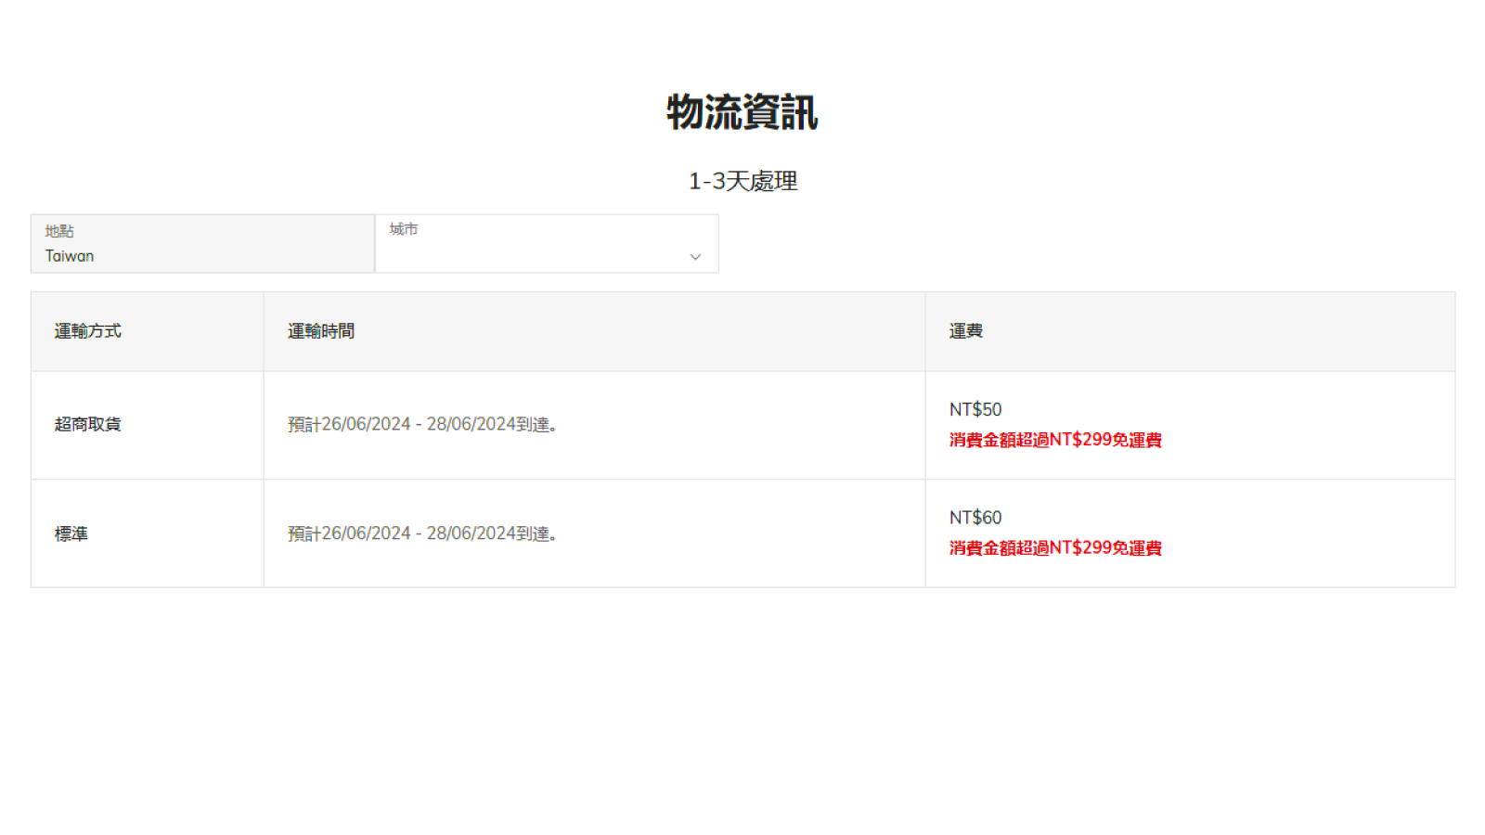This screenshot has height=835, width=1485.
Task: Click the 地點 label text
Action: coord(59,231)
